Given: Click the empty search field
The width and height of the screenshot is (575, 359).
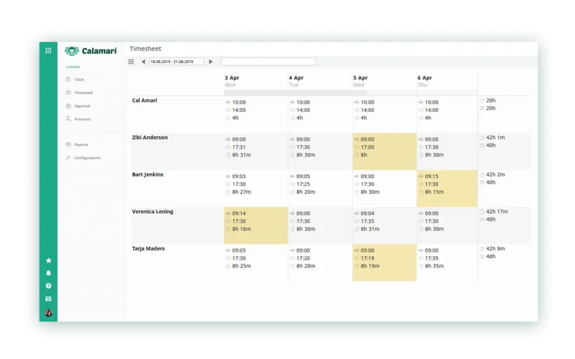Looking at the screenshot, I should click(268, 62).
